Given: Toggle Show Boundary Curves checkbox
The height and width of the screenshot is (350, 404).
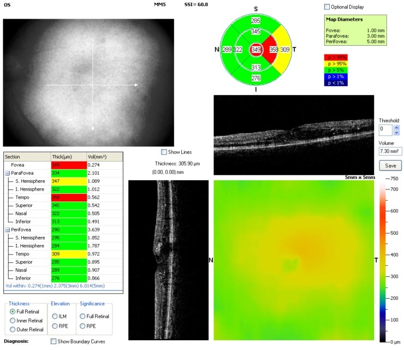Looking at the screenshot, I should click(54, 341).
